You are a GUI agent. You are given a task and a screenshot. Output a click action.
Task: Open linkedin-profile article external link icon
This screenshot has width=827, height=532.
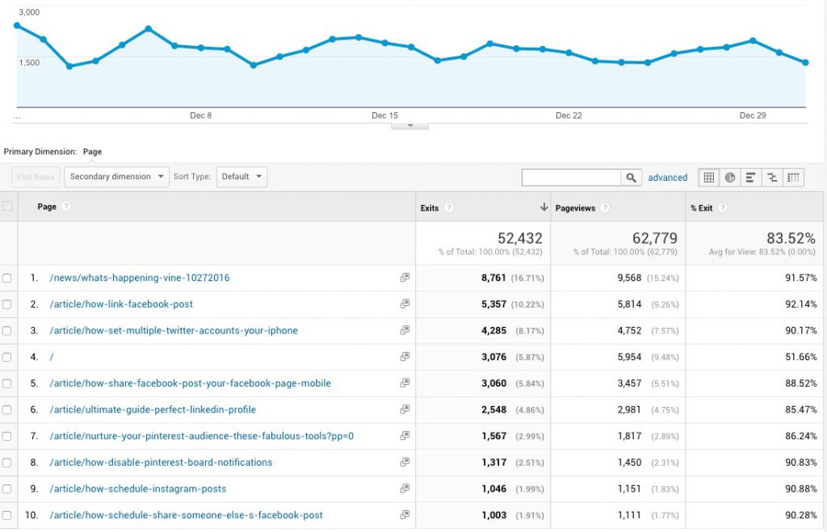click(x=405, y=409)
